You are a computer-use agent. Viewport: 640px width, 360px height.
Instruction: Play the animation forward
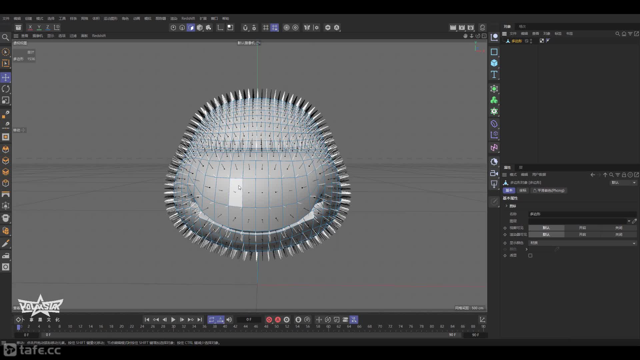click(173, 320)
